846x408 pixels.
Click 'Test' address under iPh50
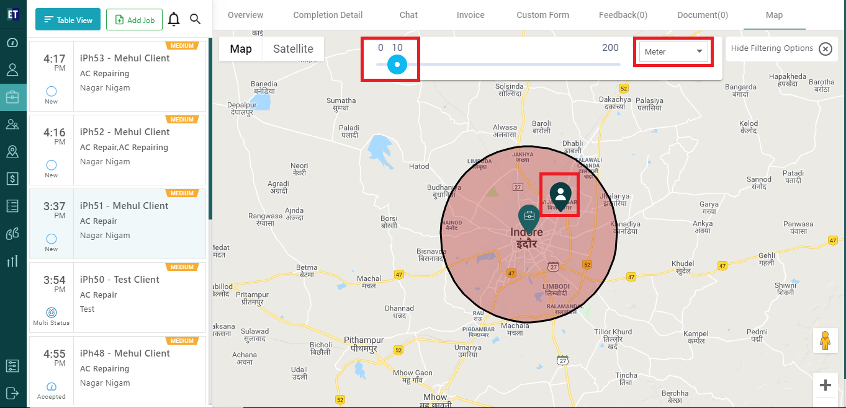point(88,309)
